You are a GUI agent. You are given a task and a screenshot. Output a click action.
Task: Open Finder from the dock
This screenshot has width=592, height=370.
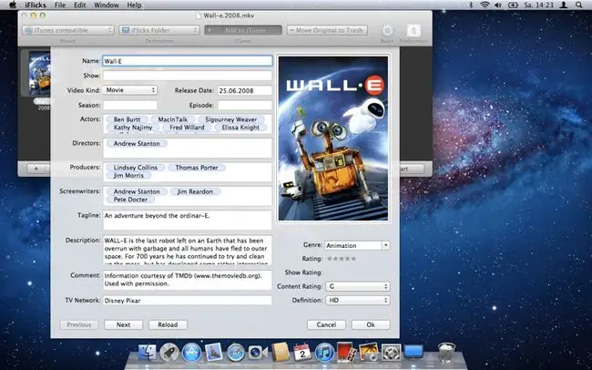tap(148, 353)
